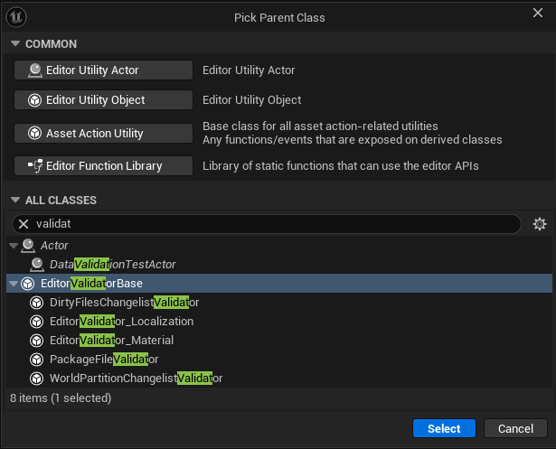Click the WorldPartitionChangelistValidator class icon
This screenshot has height=449, width=556.
(x=37, y=379)
